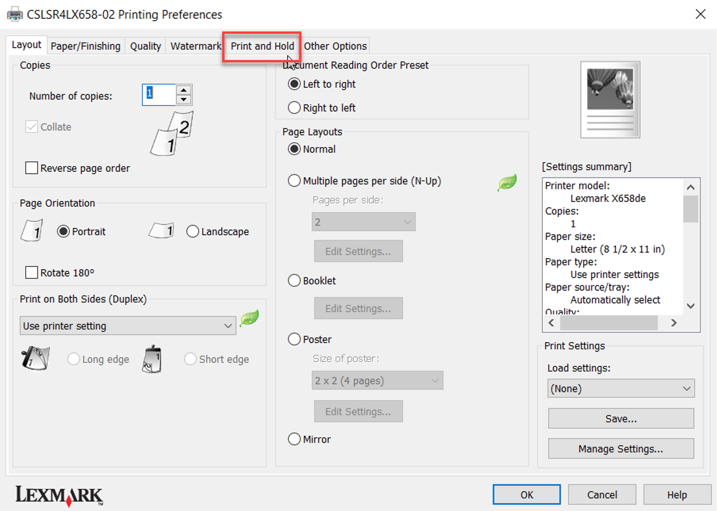The image size is (717, 511).
Task: Click the portrait orientation page icon
Action: click(x=31, y=231)
